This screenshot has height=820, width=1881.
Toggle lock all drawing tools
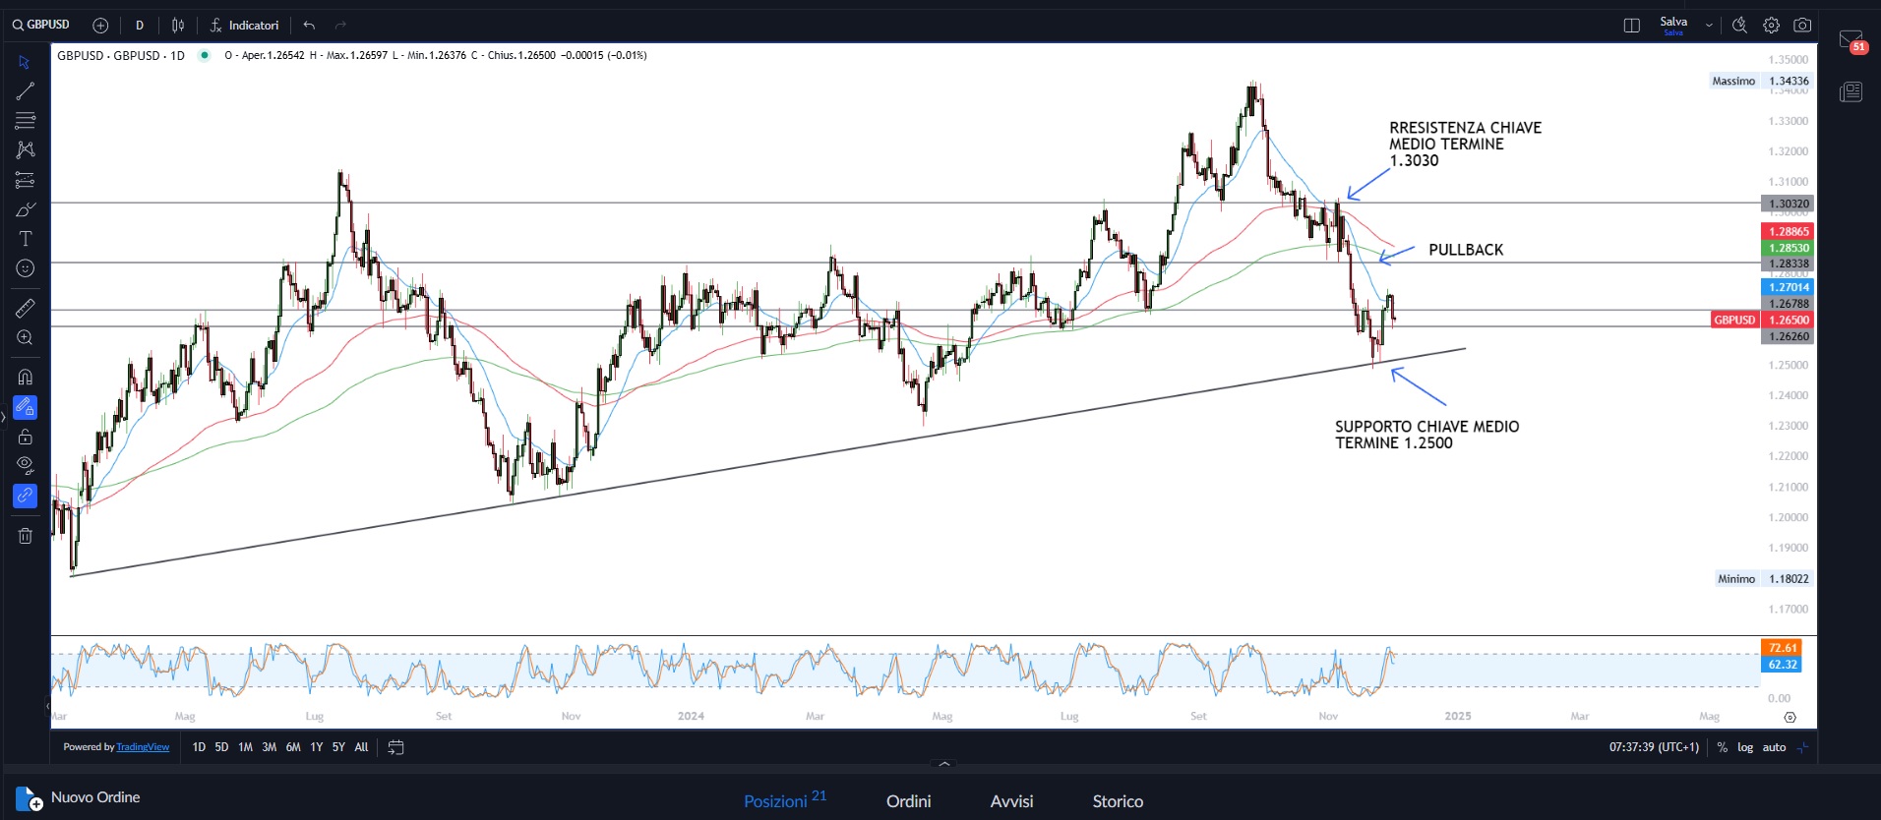pyautogui.click(x=26, y=437)
